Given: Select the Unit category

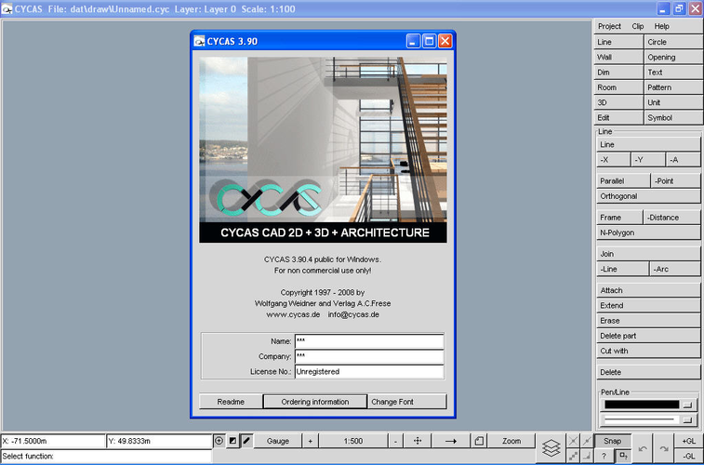Looking at the screenshot, I should click(673, 102).
